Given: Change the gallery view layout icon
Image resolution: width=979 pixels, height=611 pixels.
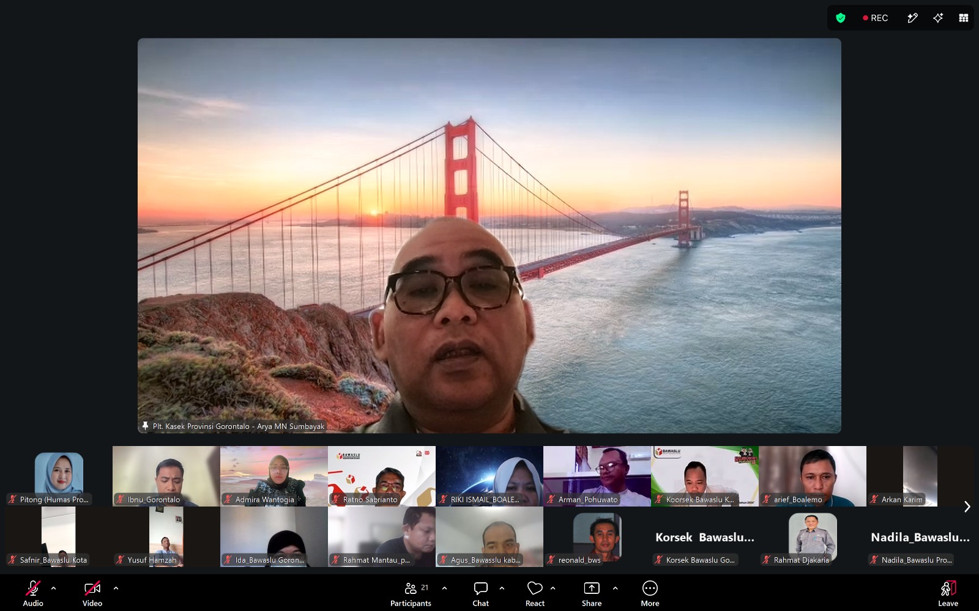Looking at the screenshot, I should tap(964, 18).
